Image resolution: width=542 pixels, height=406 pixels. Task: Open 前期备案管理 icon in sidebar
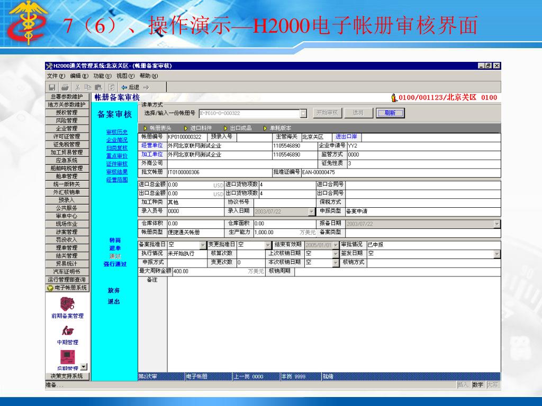coord(67,304)
